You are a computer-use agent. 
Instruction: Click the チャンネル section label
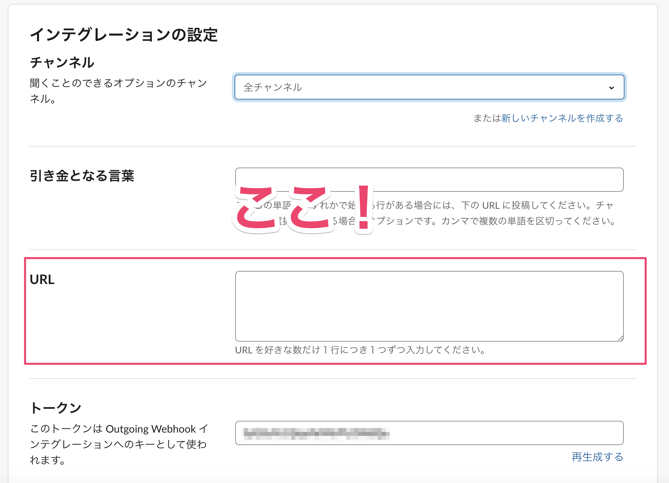(x=62, y=63)
